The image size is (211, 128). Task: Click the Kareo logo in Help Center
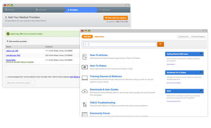[x=87, y=36]
